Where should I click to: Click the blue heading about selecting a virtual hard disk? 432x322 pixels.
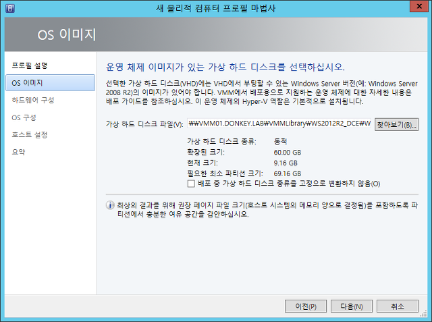[x=225, y=67]
